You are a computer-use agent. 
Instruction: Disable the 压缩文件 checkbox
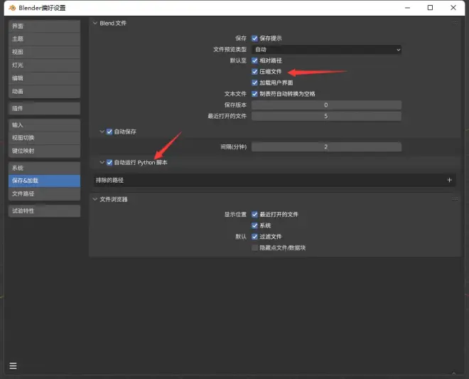click(x=254, y=72)
